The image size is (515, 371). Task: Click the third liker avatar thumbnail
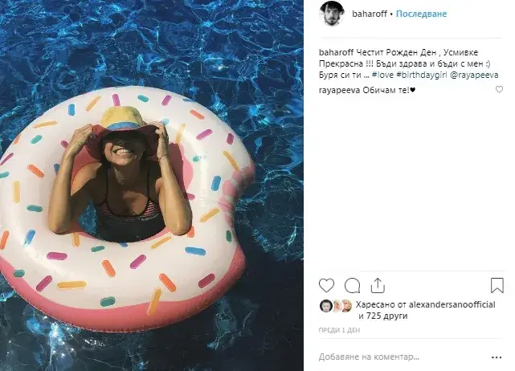(x=346, y=306)
